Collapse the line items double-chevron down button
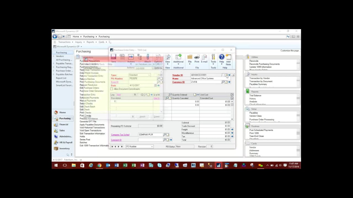Image resolution: width=353 pixels, height=198 pixels. click(x=232, y=98)
